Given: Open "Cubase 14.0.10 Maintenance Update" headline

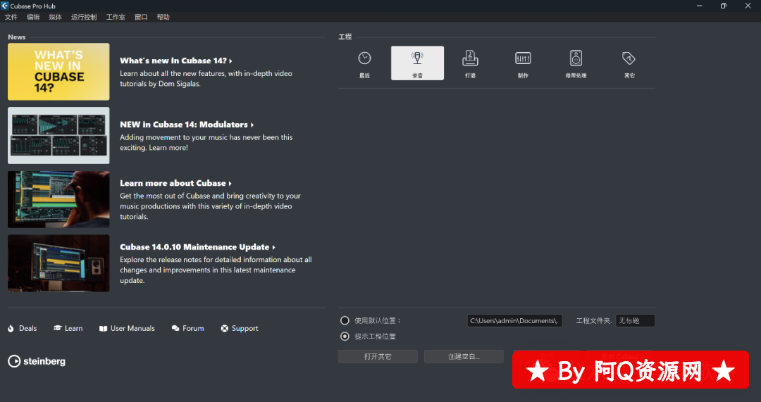Looking at the screenshot, I should click(197, 247).
